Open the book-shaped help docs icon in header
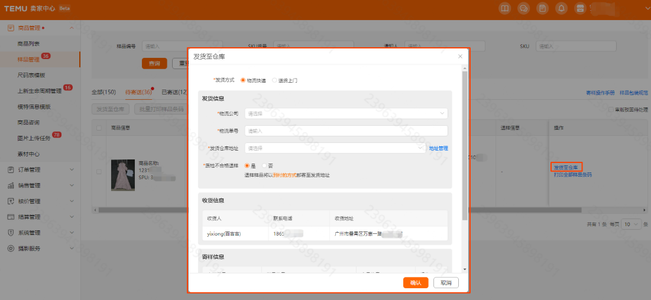Viewport: 651px width, 300px height. pyautogui.click(x=504, y=8)
